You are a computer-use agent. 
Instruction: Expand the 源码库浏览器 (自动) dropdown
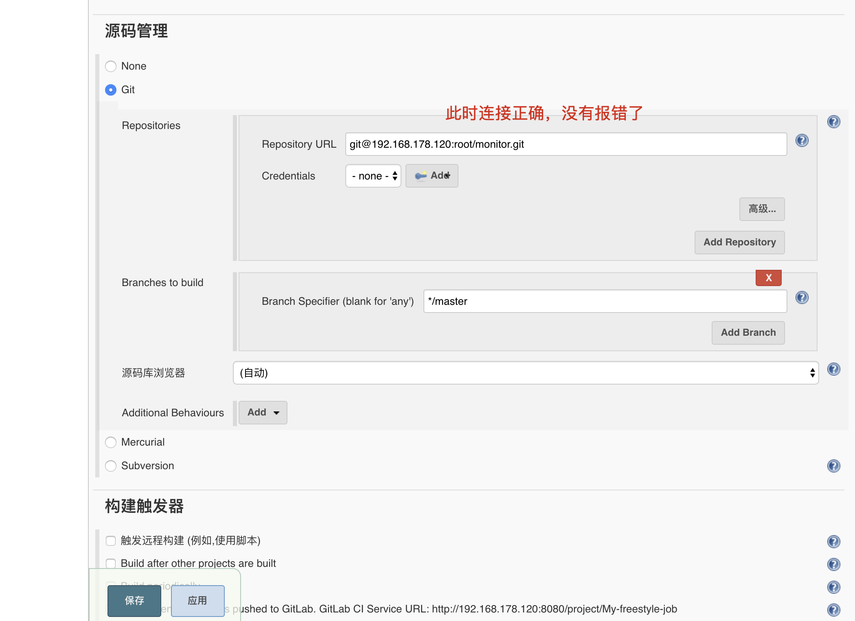(x=526, y=373)
